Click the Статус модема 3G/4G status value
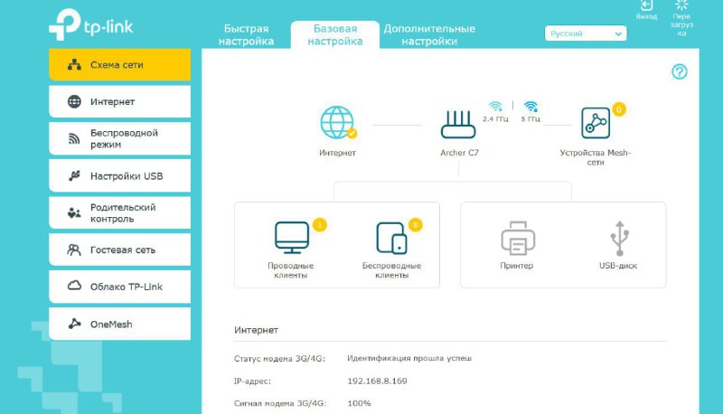The image size is (723, 414). [409, 358]
